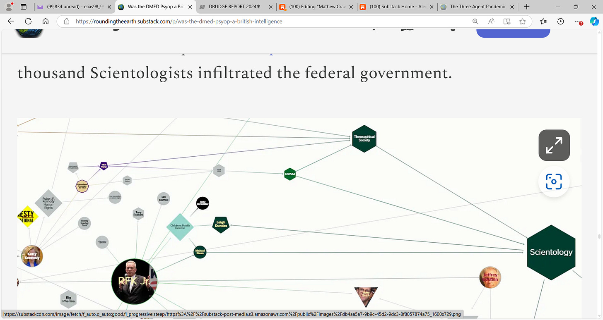Refresh the current page
The height and width of the screenshot is (320, 603).
coord(28,21)
